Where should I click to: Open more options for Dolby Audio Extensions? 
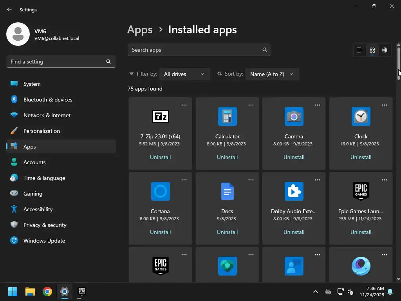(x=317, y=180)
